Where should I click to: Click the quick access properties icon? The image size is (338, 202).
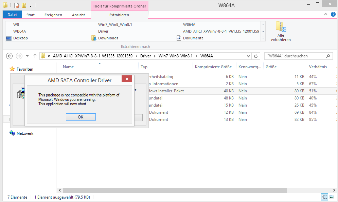17,5
